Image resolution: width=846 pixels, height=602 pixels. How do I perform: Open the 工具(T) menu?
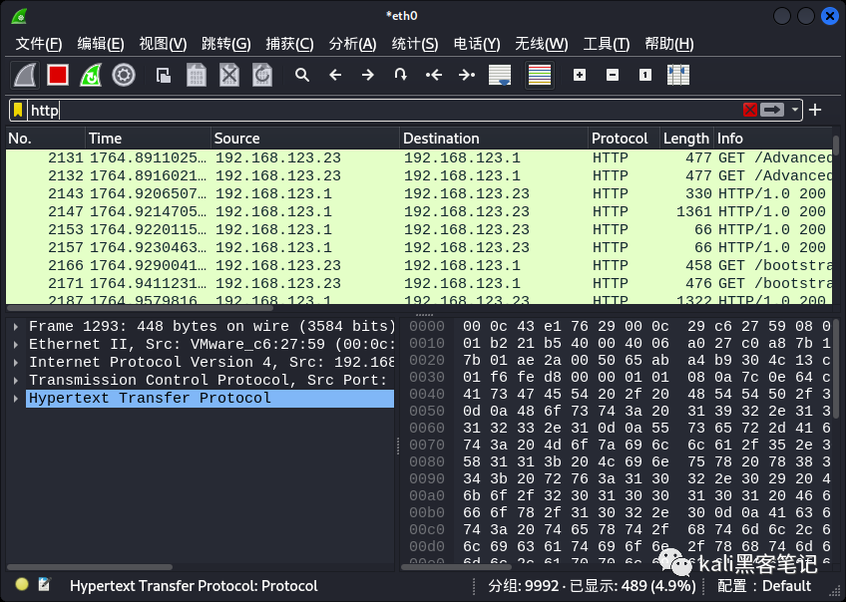pos(607,44)
